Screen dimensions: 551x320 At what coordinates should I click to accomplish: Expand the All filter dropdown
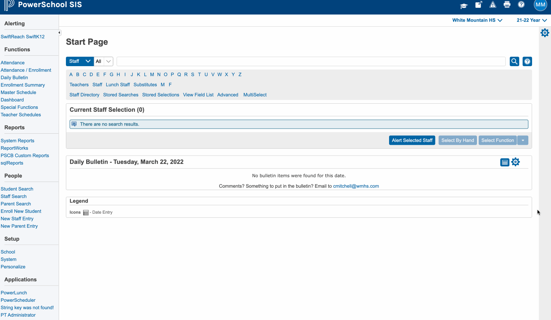(x=103, y=61)
